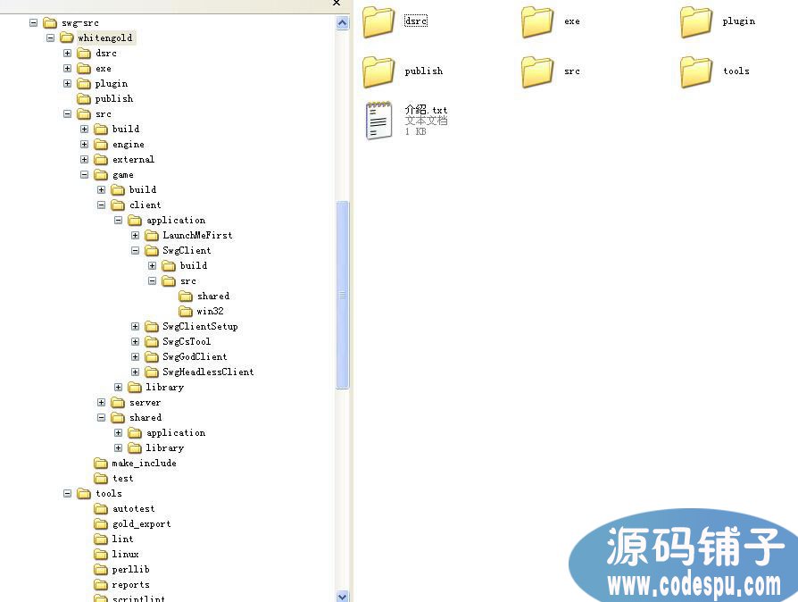Select the lint folder label in tree
Viewport: 798px width, 602px height.
(x=122, y=539)
